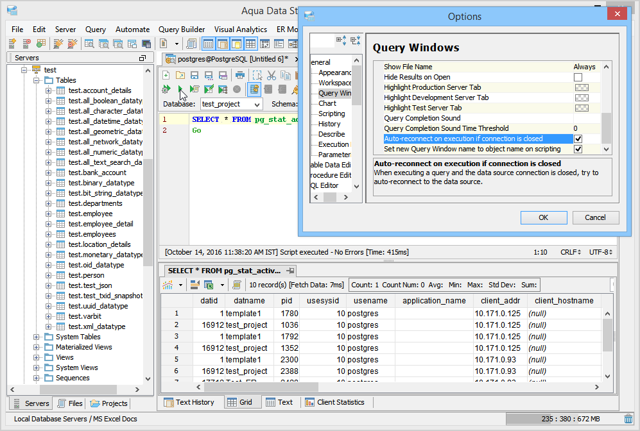The width and height of the screenshot is (640, 431).
Task: Expand the Sequences folder
Action: (37, 378)
